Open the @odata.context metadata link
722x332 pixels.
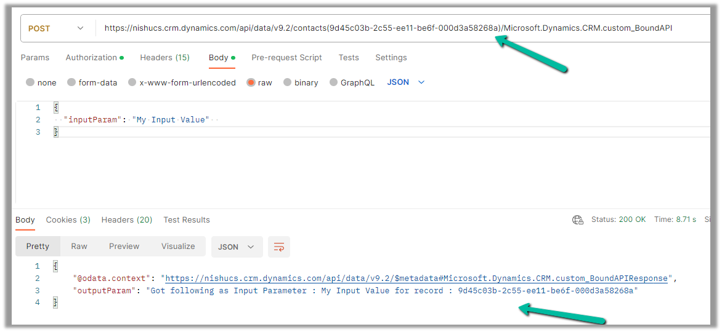click(416, 279)
